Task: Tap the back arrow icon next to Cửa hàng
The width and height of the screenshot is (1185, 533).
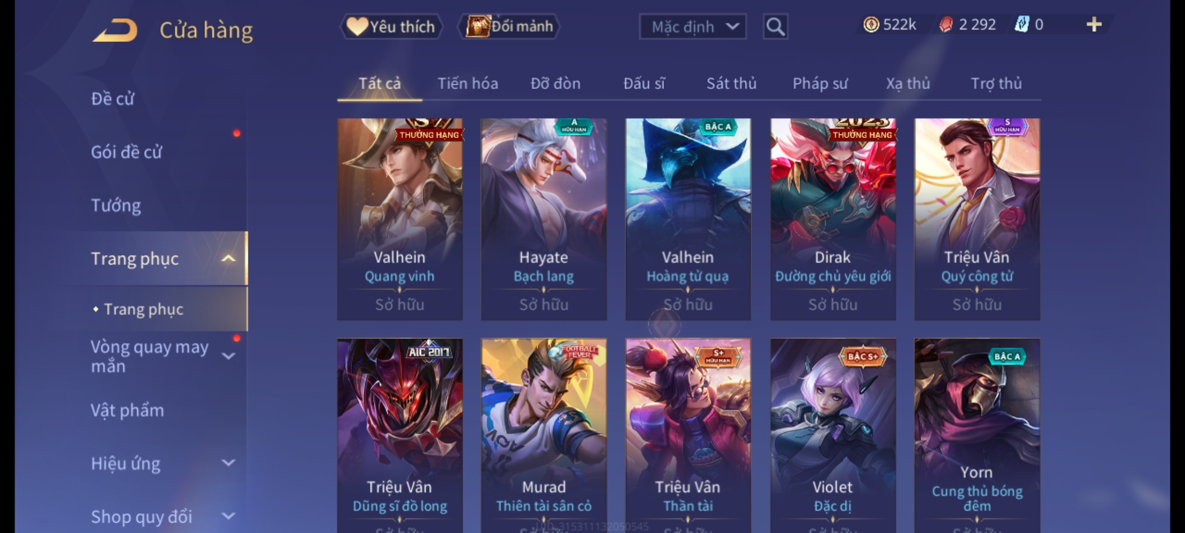Action: pyautogui.click(x=115, y=30)
